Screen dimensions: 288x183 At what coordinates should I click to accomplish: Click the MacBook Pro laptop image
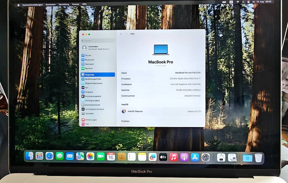(161, 50)
